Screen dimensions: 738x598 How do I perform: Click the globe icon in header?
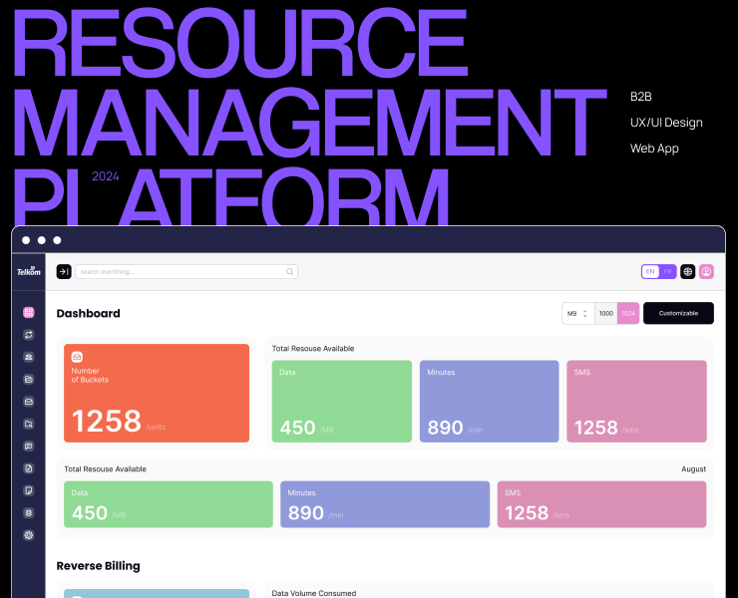point(688,271)
